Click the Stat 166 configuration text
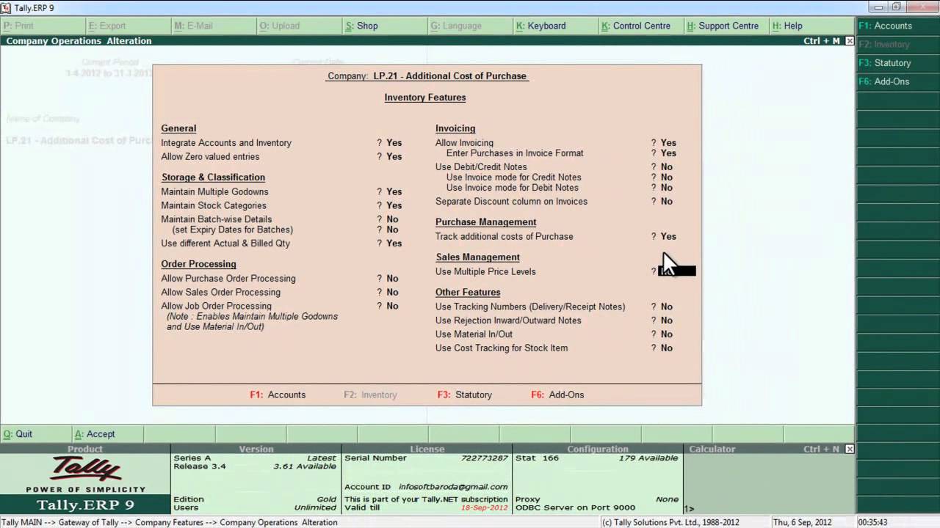The image size is (940, 528). click(537, 458)
